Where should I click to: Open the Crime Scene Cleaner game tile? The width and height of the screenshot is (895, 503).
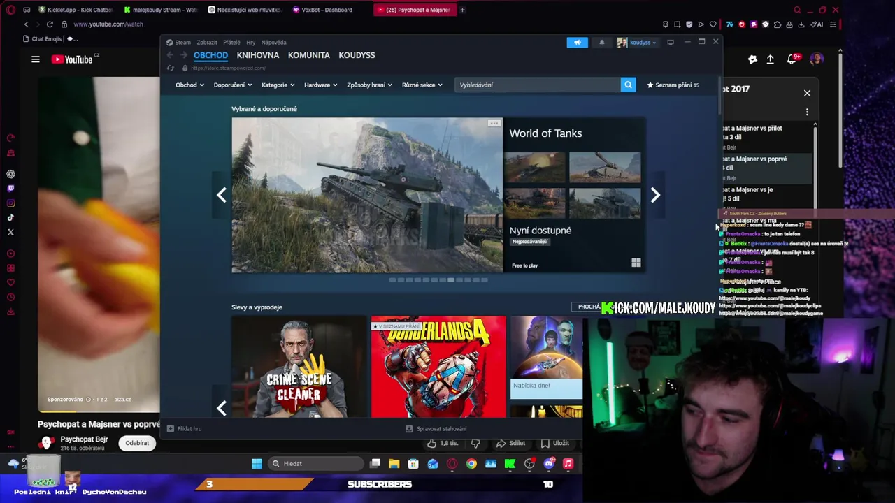coord(299,367)
